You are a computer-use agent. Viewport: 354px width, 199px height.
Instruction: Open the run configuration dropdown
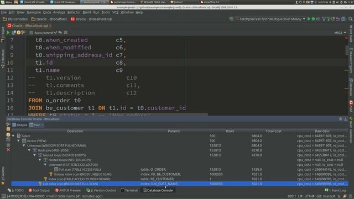304,19
